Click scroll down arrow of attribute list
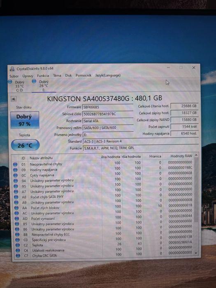 coord(196,253)
